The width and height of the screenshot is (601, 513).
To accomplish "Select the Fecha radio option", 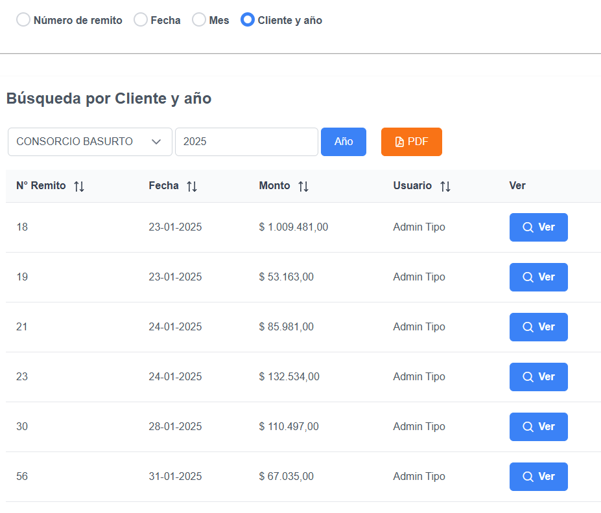I will 141,20.
